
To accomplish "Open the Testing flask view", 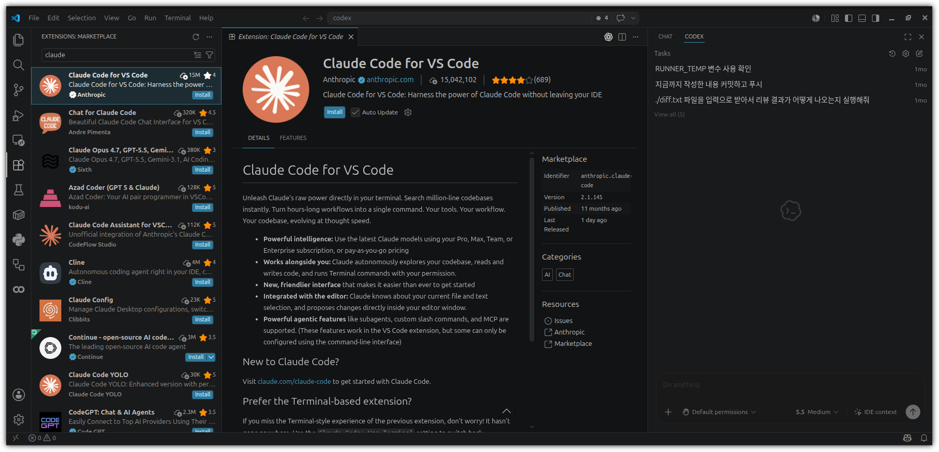I will [19, 190].
